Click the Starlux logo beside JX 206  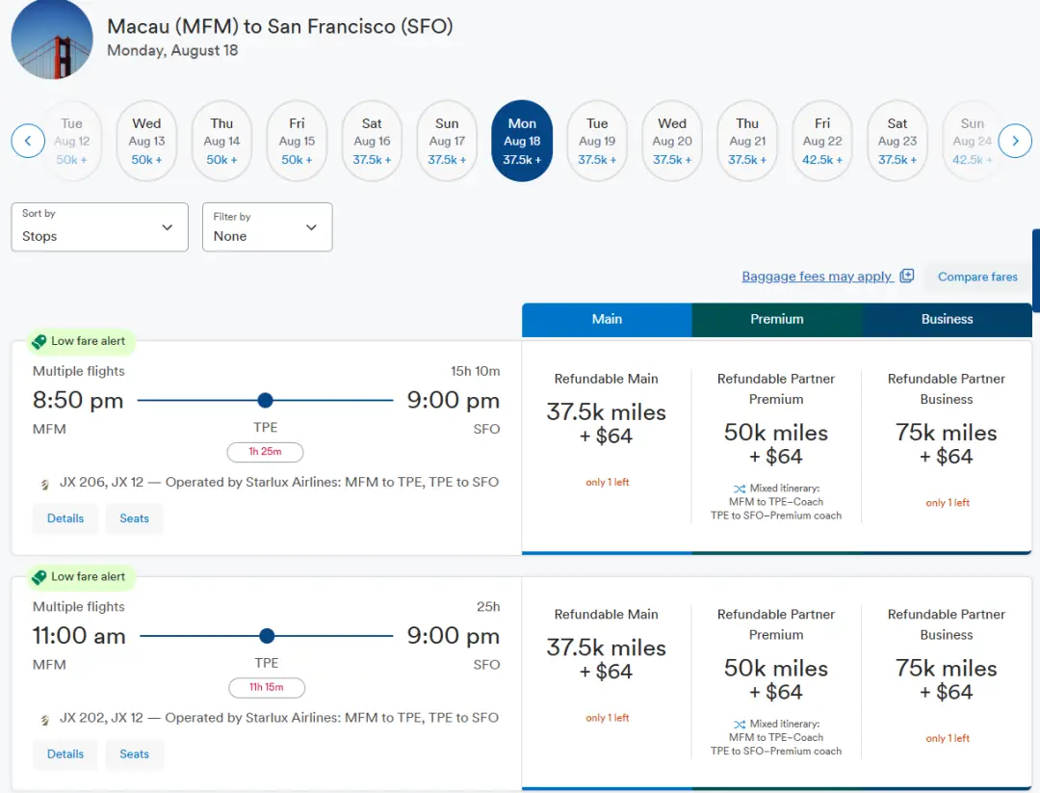click(44, 484)
